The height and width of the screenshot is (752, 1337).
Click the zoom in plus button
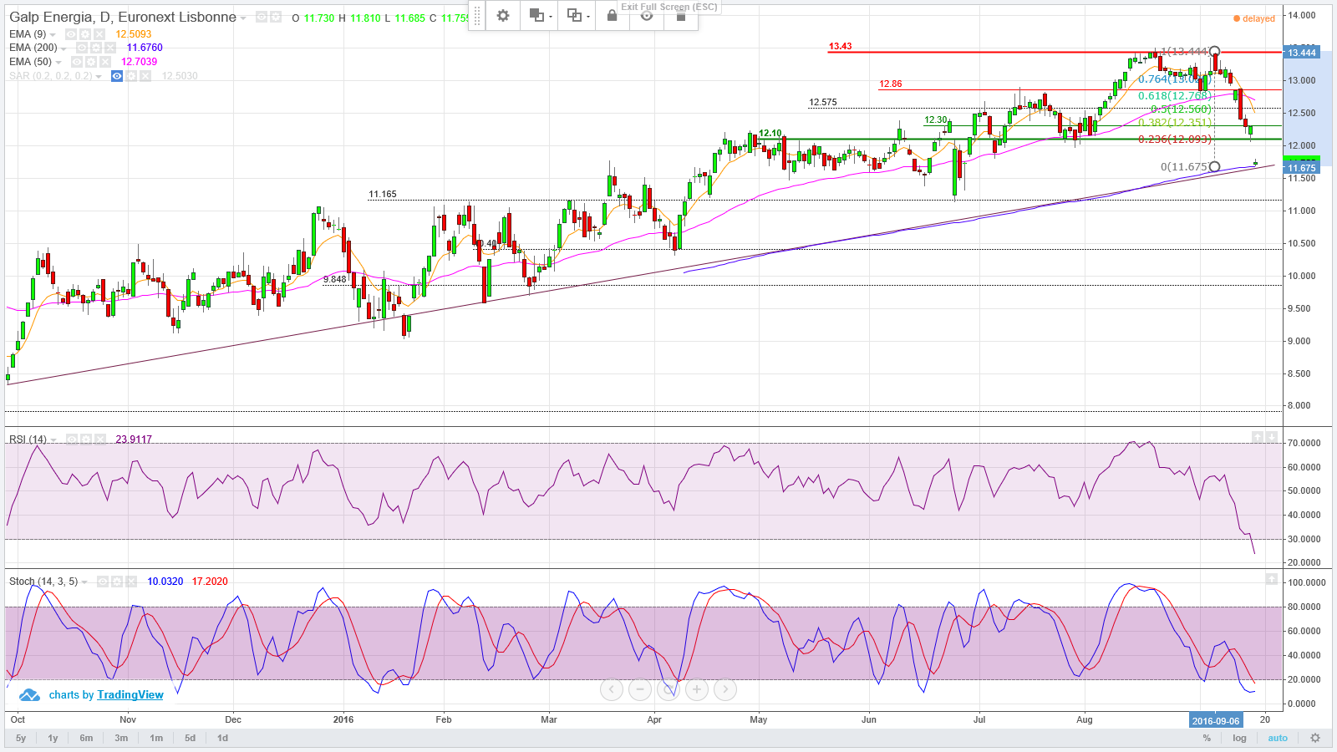point(696,689)
